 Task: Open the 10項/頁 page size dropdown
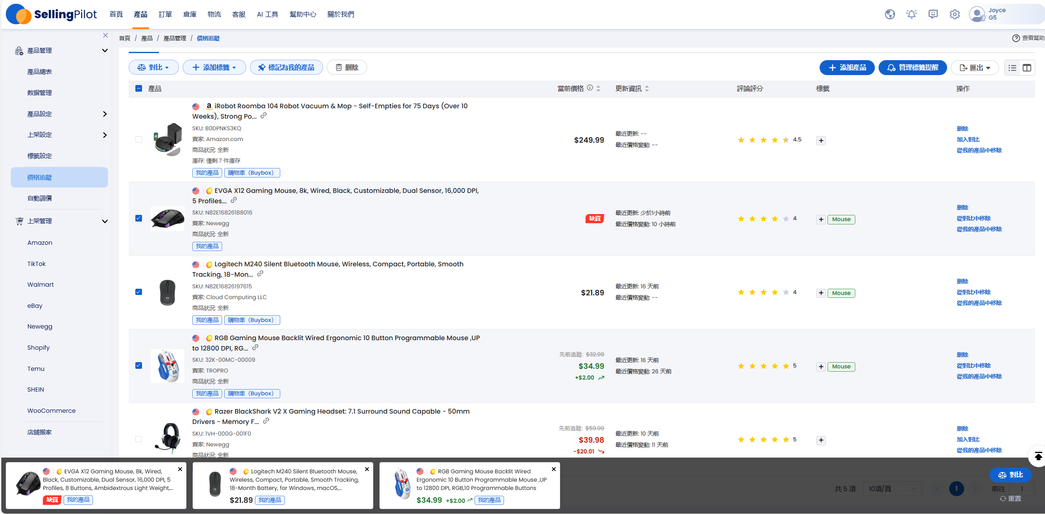[893, 489]
